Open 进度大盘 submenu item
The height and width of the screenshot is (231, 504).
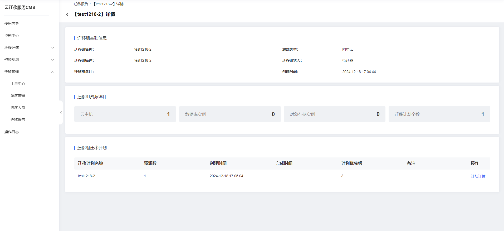18,108
